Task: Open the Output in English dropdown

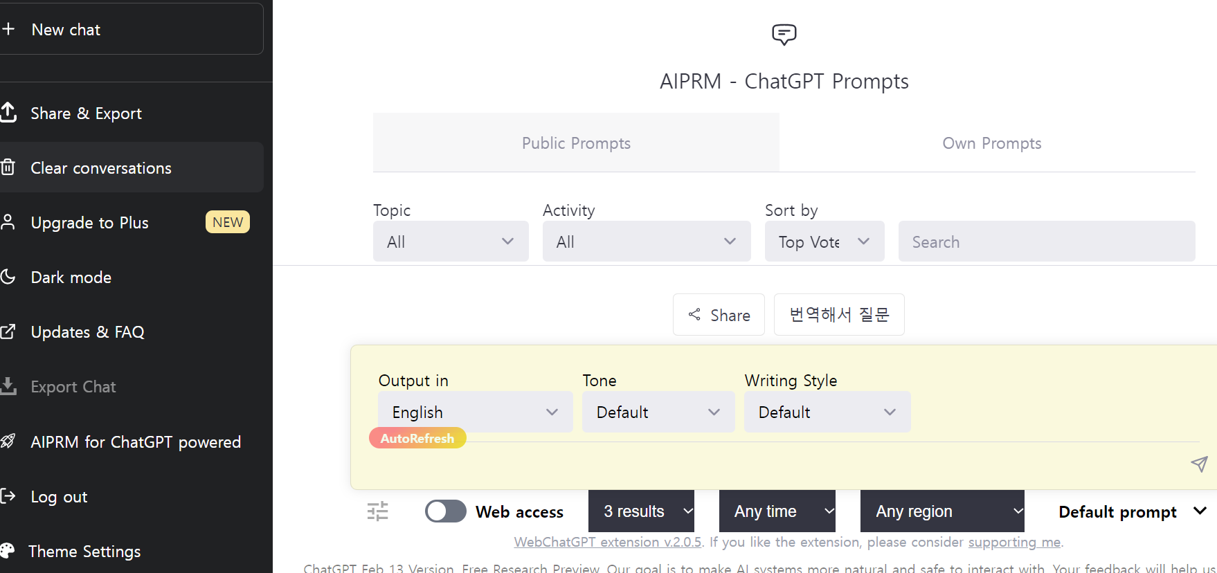Action: (x=475, y=412)
